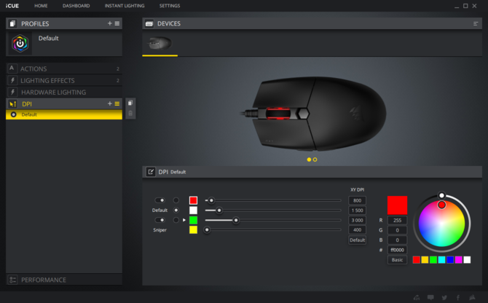Open Settings in top bar
The width and height of the screenshot is (488, 303).
pyautogui.click(x=170, y=6)
